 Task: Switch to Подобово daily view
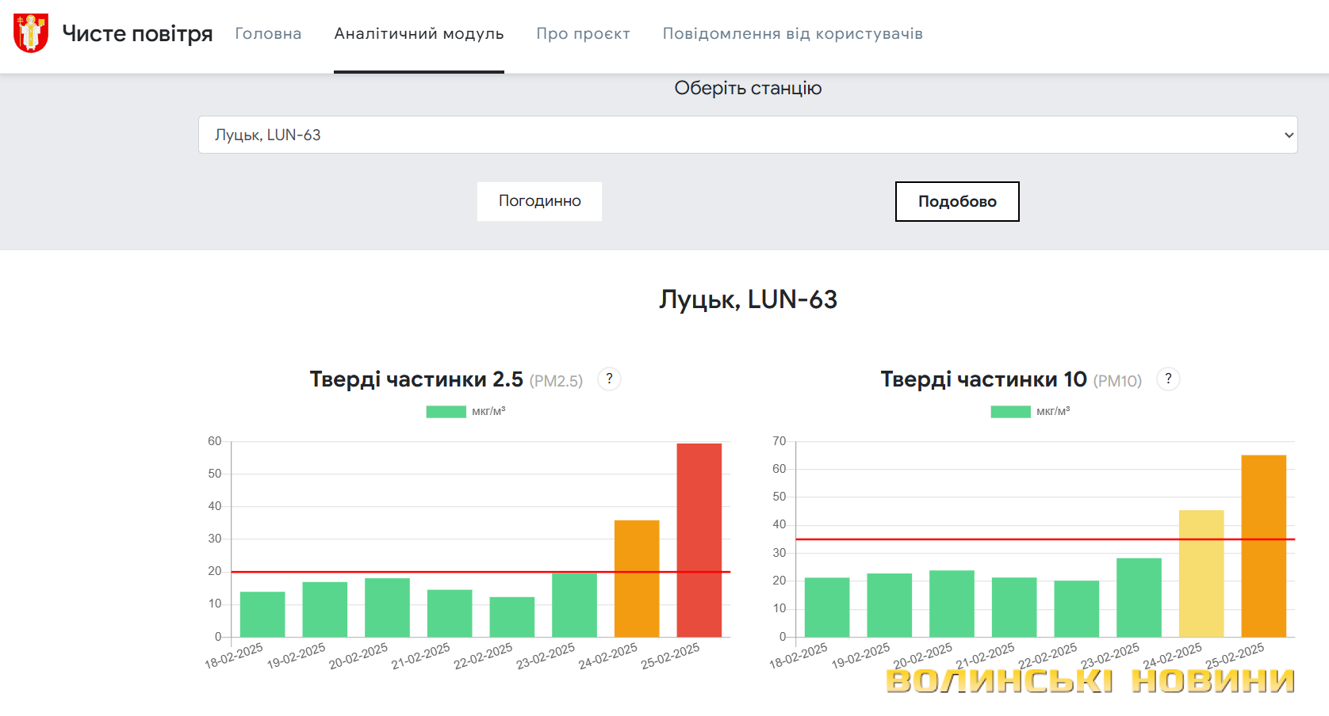click(956, 202)
